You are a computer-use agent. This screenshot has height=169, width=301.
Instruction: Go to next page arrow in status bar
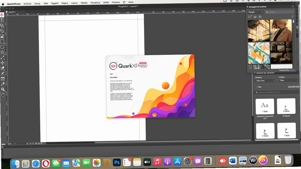tap(33, 143)
